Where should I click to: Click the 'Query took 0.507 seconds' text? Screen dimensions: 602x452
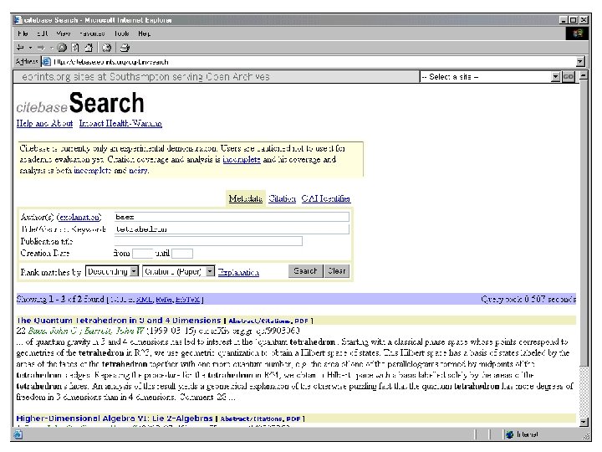tap(528, 300)
